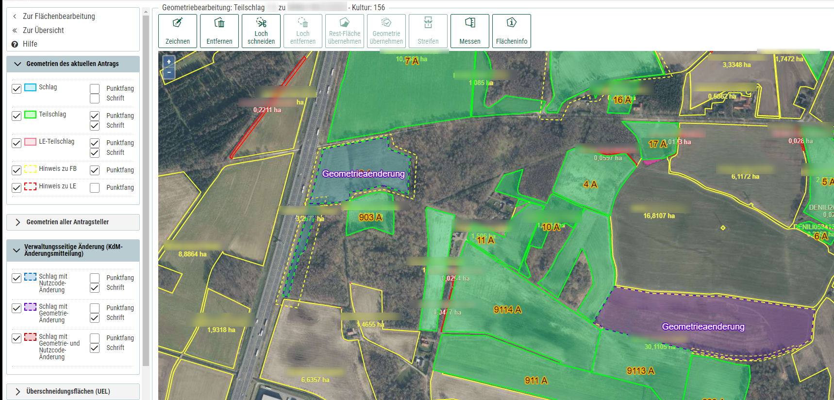Image resolution: width=834 pixels, height=400 pixels.
Task: Open the Flächeninfo tool
Action: (x=511, y=31)
